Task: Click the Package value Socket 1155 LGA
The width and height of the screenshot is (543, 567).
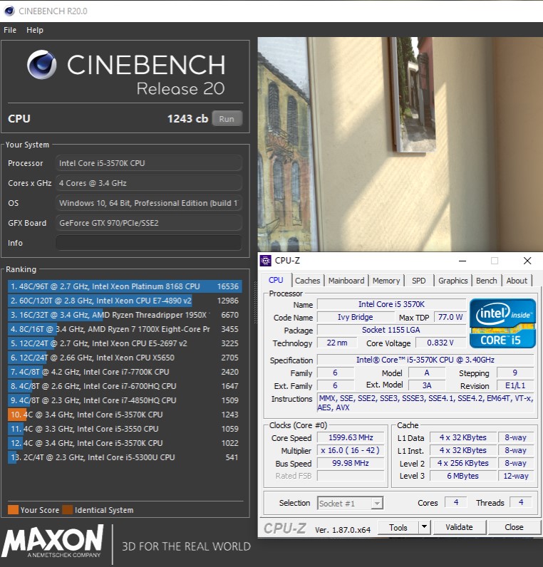Action: 391,330
